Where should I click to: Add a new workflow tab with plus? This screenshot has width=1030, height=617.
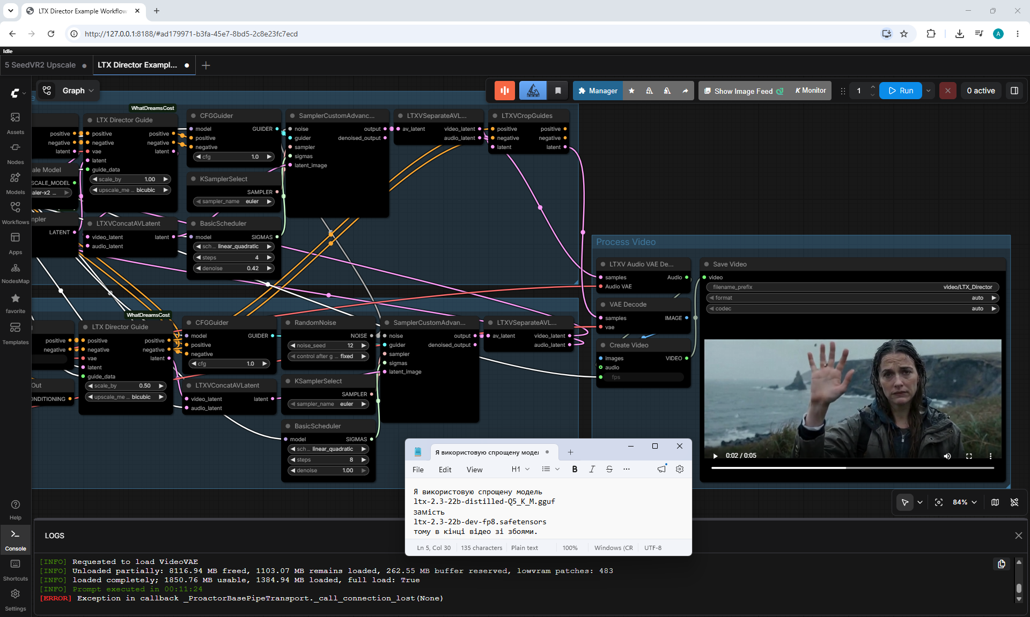[x=206, y=65]
